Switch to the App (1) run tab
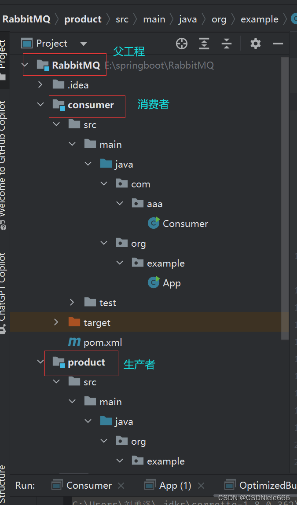The image size is (297, 505). (x=168, y=485)
